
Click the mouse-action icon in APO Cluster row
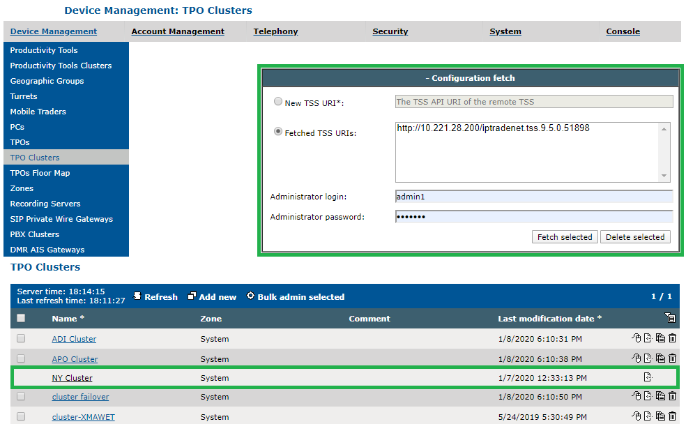pos(636,358)
